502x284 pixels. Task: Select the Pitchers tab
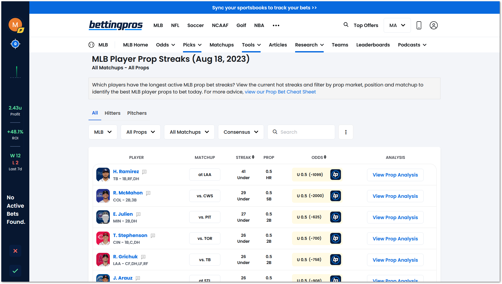[x=137, y=113]
